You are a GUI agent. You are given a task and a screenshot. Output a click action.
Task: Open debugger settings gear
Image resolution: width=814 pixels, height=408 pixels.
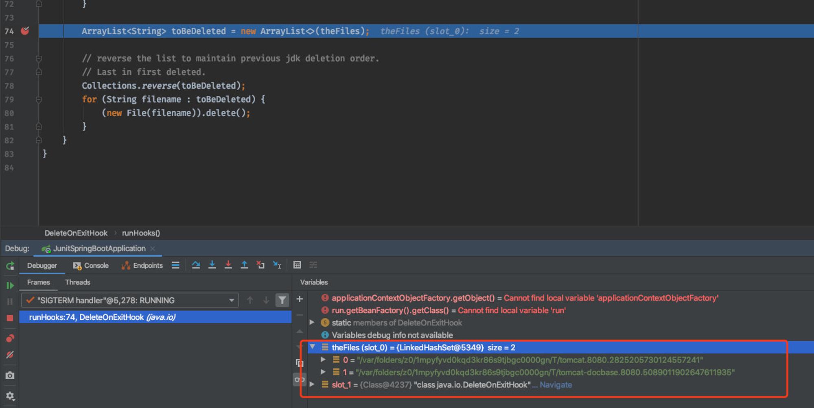(10, 396)
